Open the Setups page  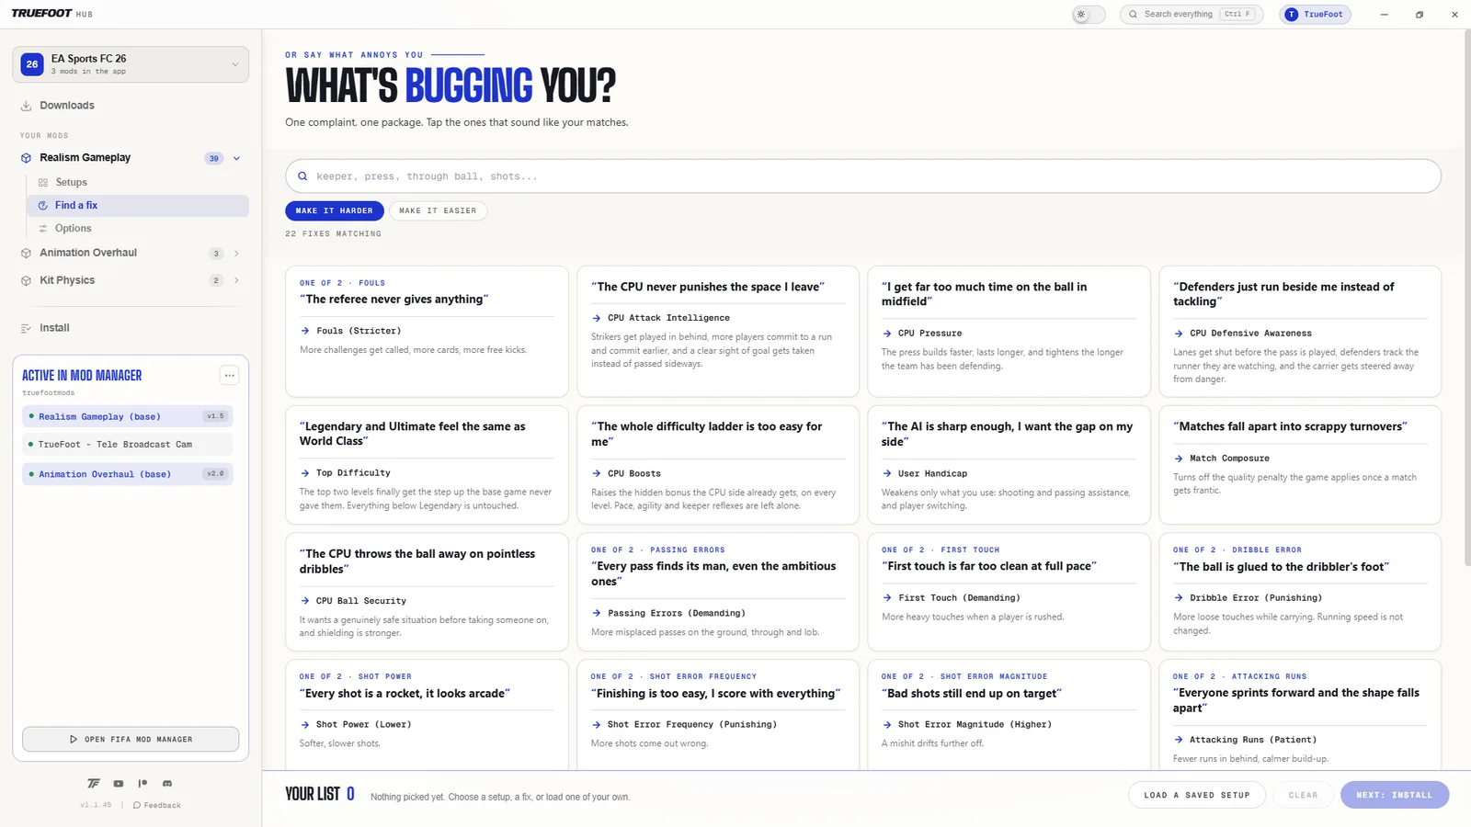(x=138, y=183)
